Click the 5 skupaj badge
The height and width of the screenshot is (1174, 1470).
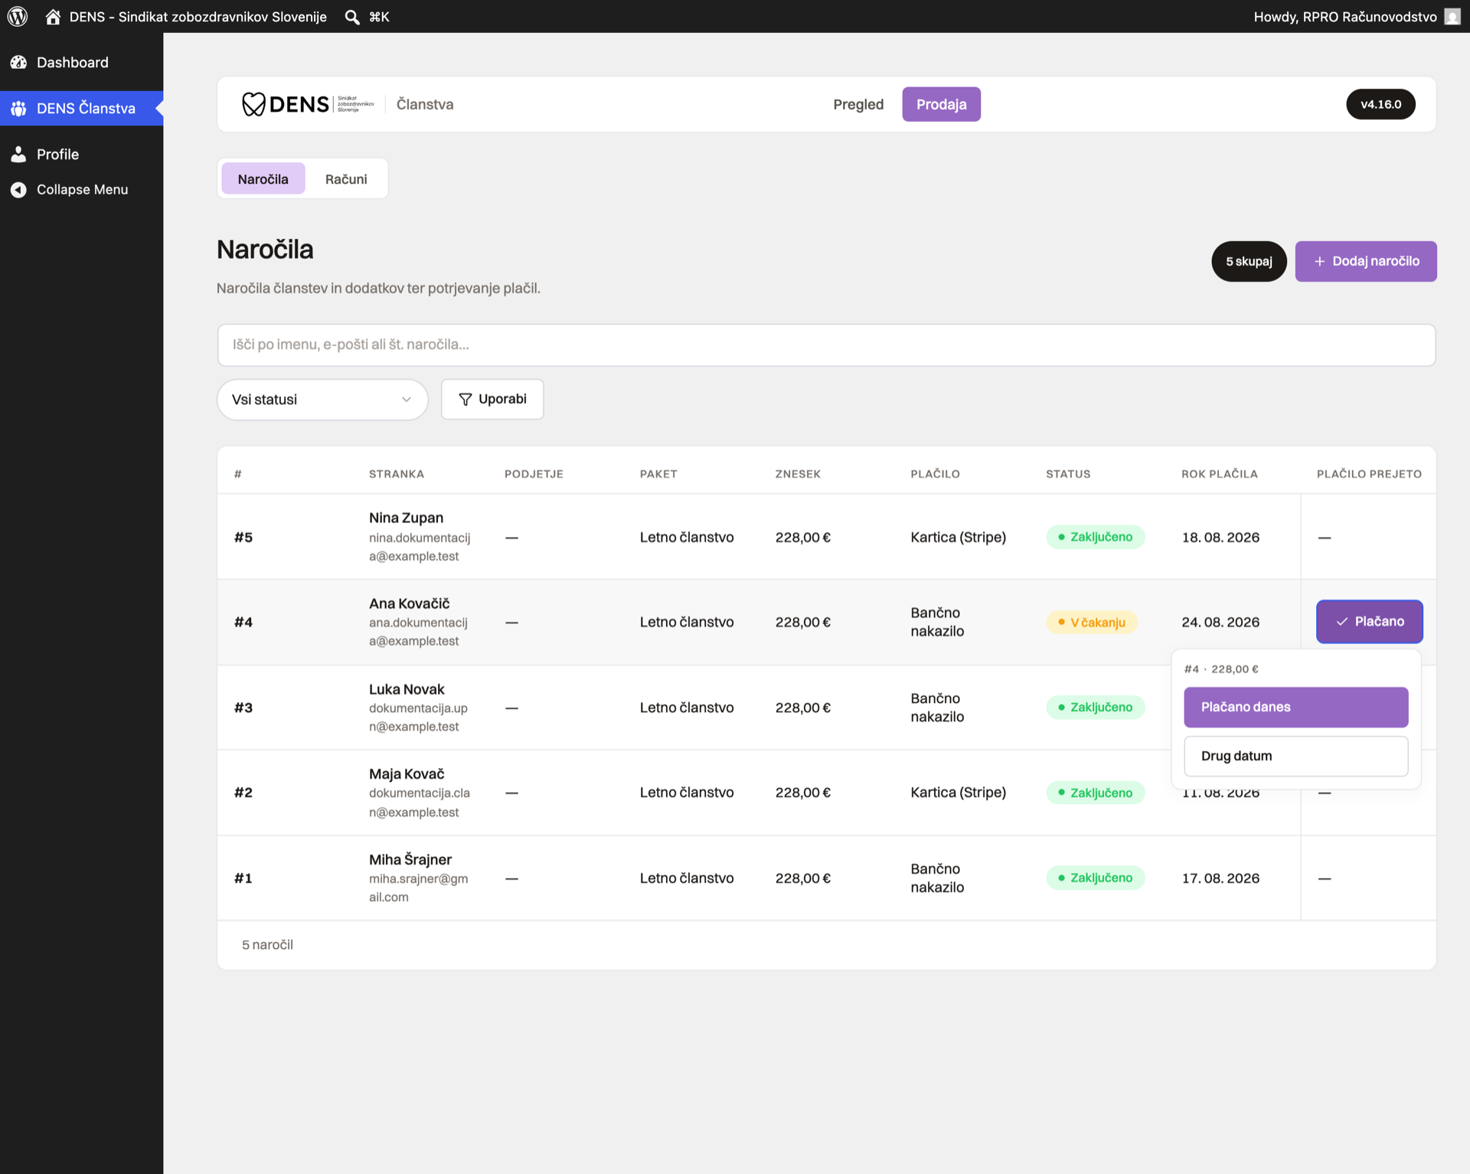pos(1249,261)
